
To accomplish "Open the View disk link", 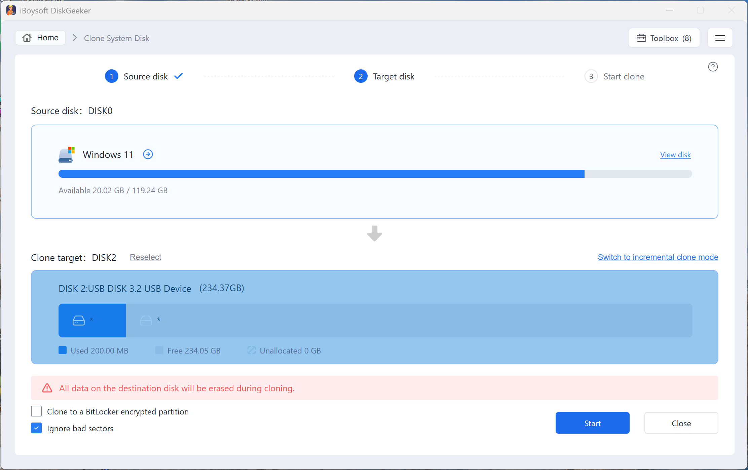I will tap(675, 155).
